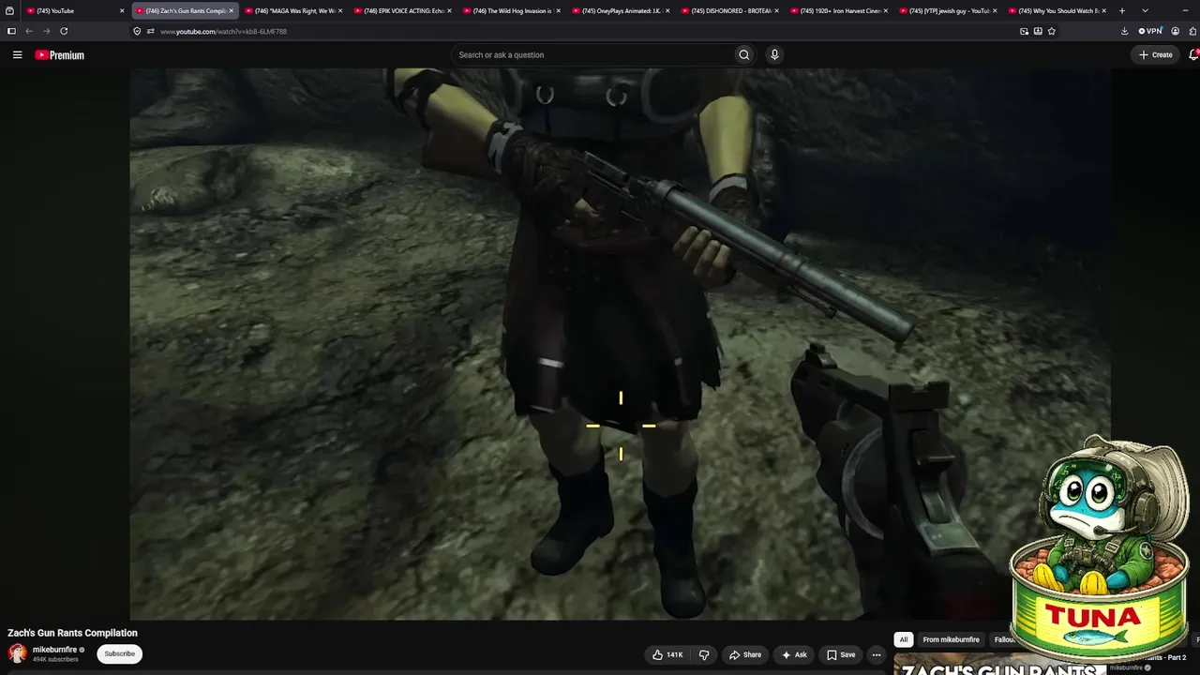
Task: Select the All filter chip
Action: coord(904,639)
